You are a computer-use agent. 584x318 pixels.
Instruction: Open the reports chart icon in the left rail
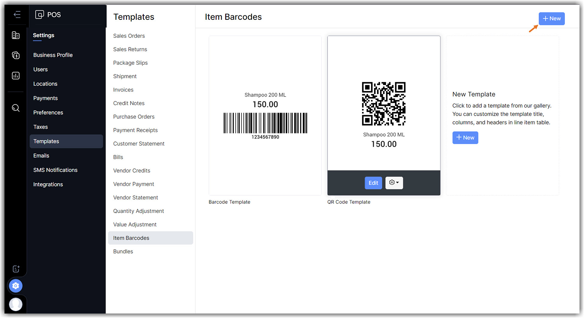point(16,76)
